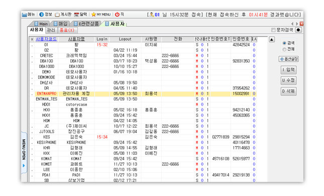Select the ENTMANPRO user row

[x=143, y=93]
